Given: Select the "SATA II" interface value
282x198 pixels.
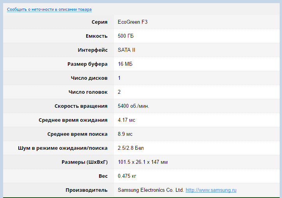Looking at the screenshot, I should pyautogui.click(x=126, y=50).
